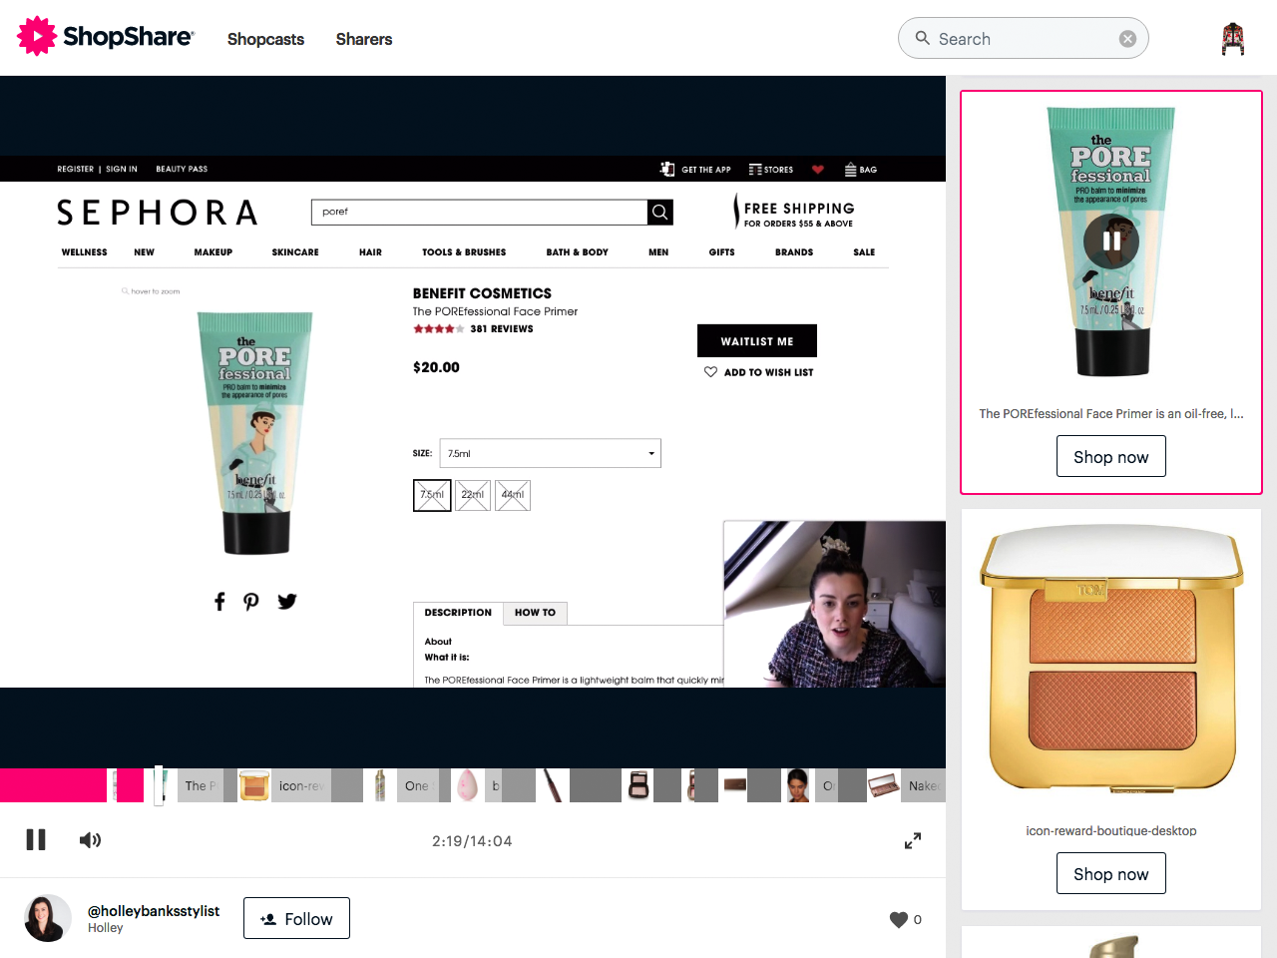Click the white playhead marker on the timeline
Image resolution: width=1277 pixels, height=958 pixels.
(x=159, y=785)
